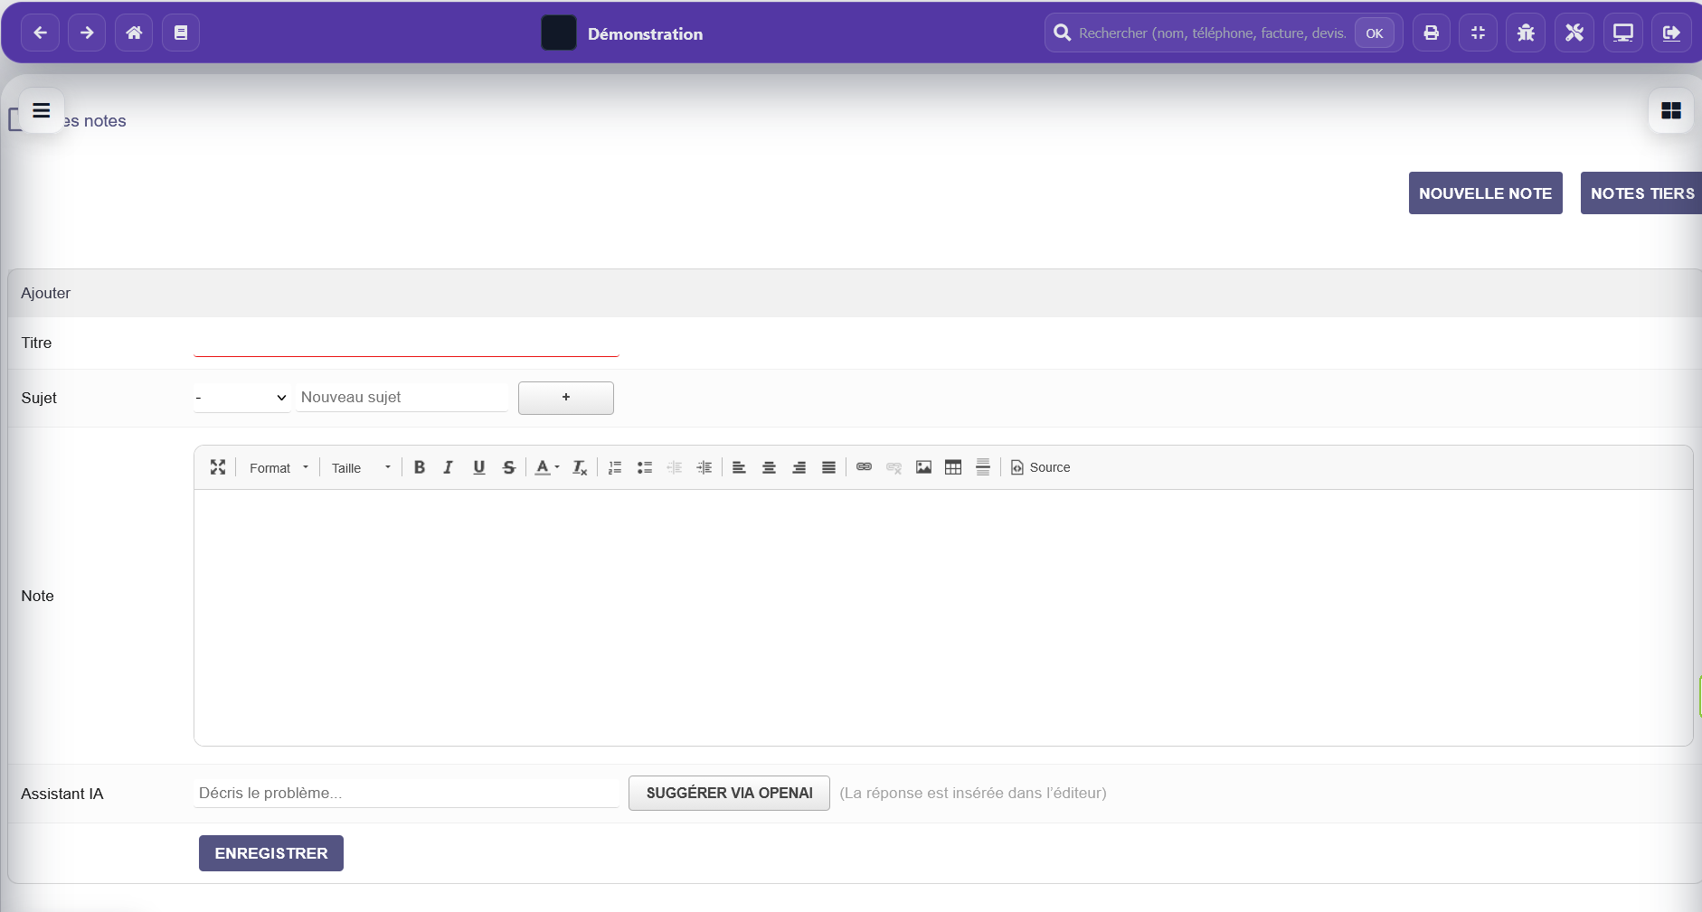Screen dimensions: 1702x912
Task: Click the printer icon in top bar
Action: click(1431, 33)
